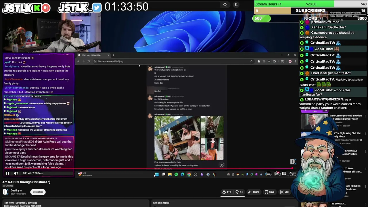
Task: Open Chrome three-dot menu
Action: tap(295, 61)
